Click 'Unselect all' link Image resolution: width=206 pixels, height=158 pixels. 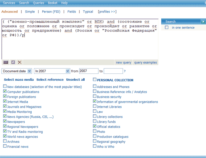(76, 80)
